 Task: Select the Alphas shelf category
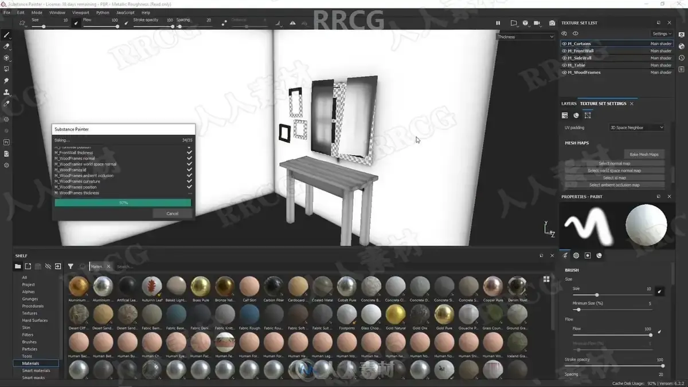coord(28,291)
